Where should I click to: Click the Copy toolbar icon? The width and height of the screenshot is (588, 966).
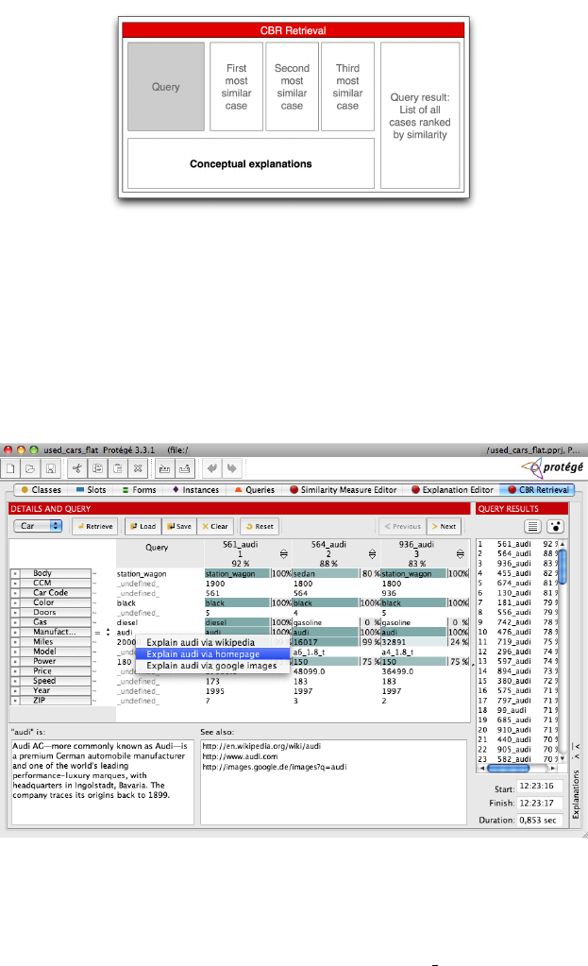click(97, 468)
